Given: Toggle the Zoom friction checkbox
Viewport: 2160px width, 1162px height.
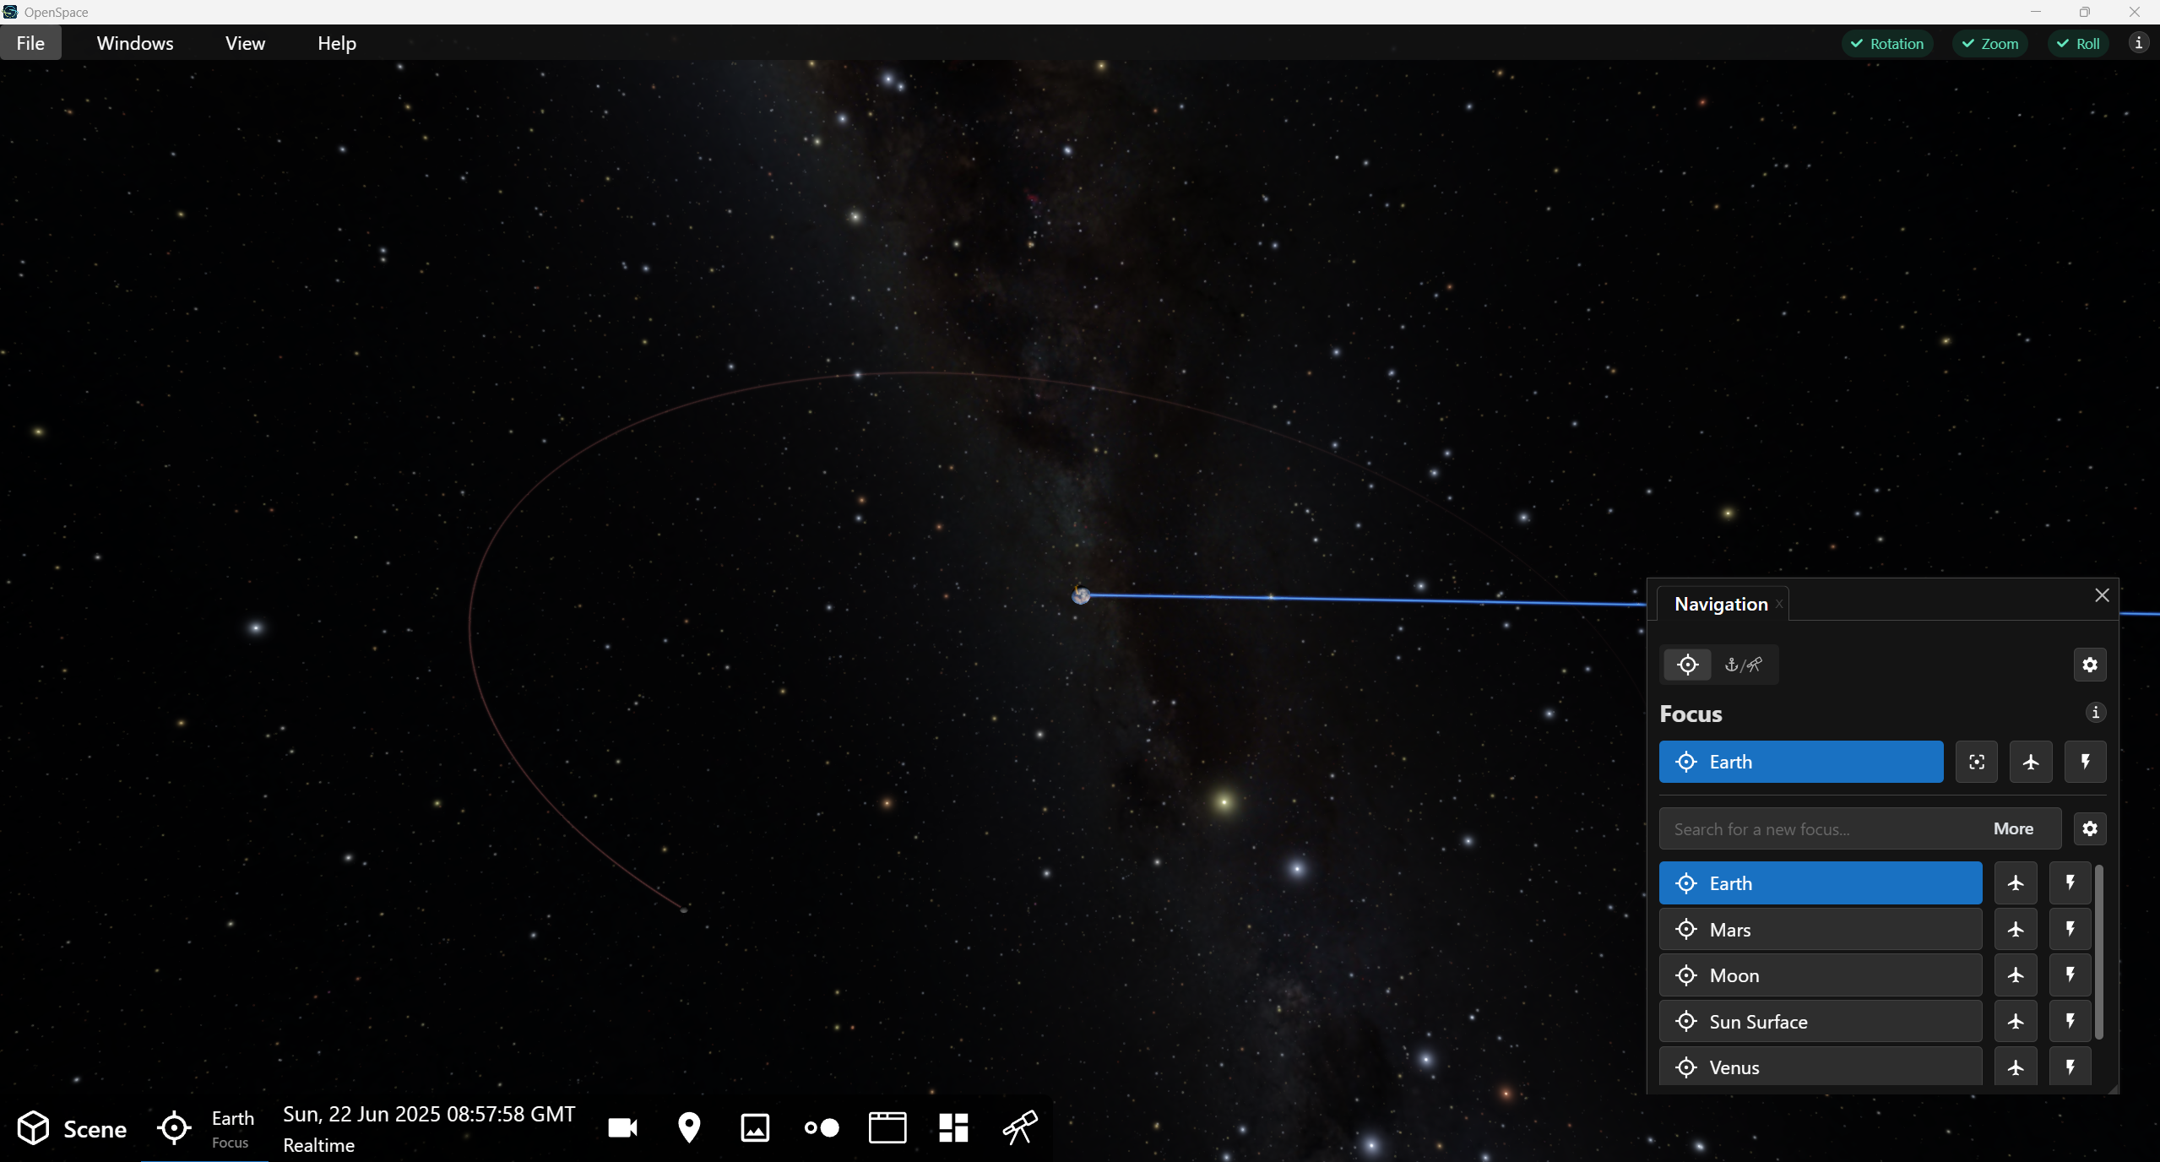Looking at the screenshot, I should point(1990,44).
